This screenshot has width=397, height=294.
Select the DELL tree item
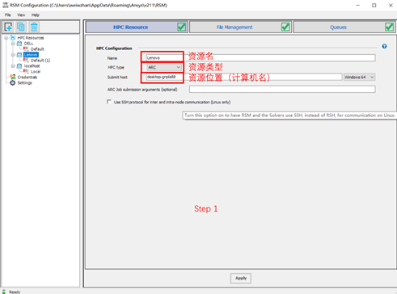tap(28, 44)
